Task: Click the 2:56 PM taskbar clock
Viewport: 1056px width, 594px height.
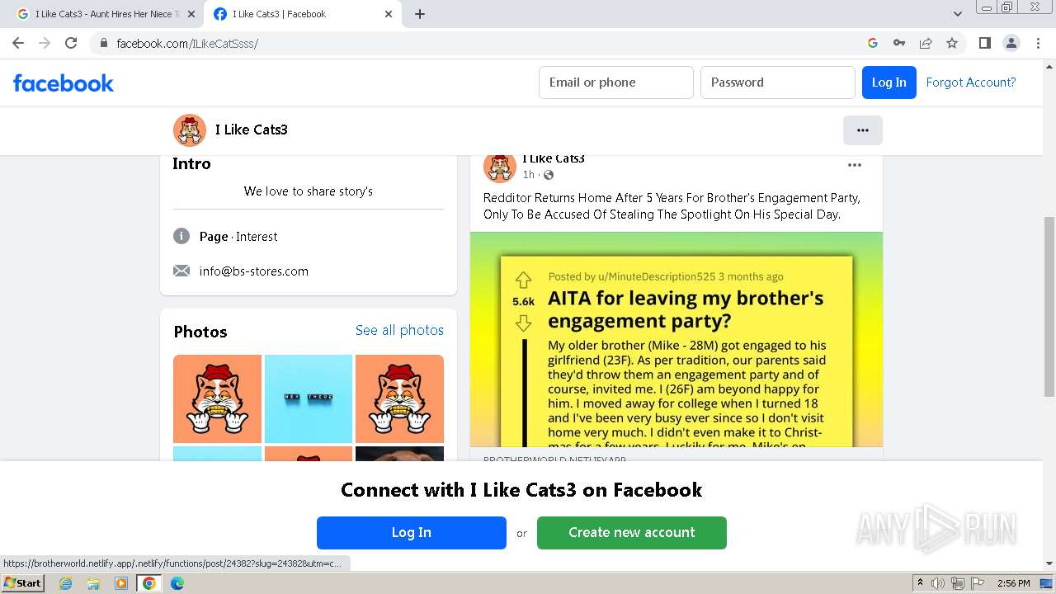Action: point(1014,583)
